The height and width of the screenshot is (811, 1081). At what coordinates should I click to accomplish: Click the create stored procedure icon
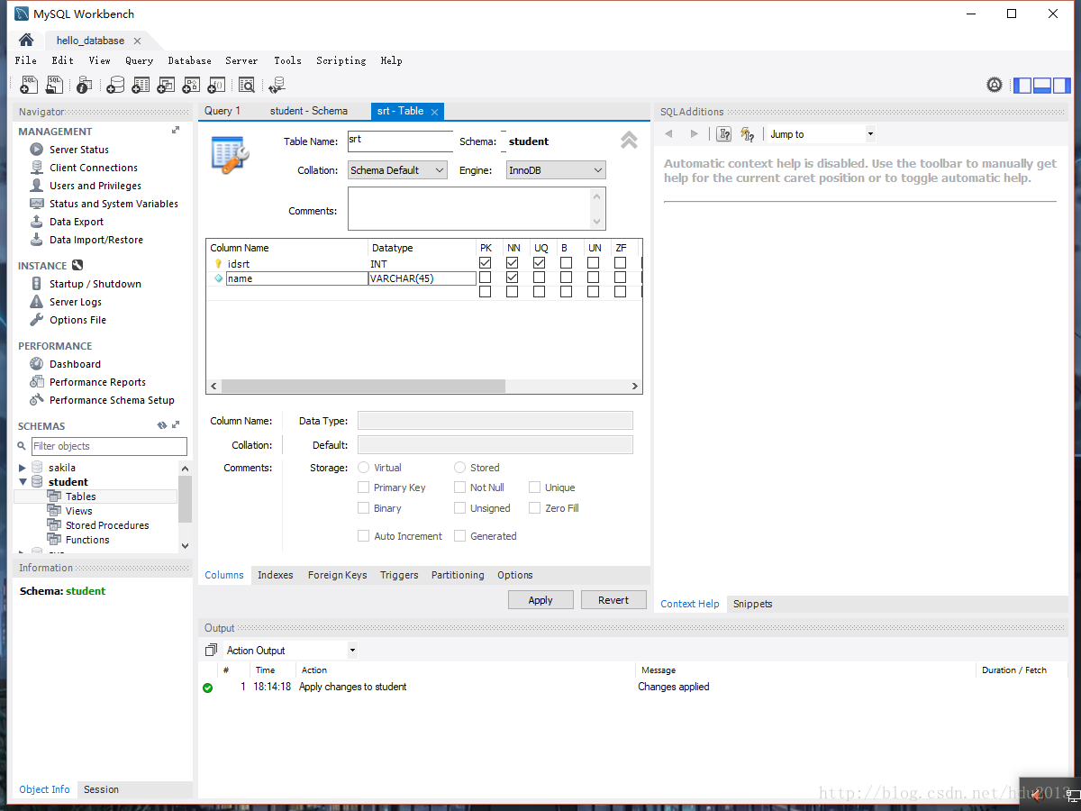coord(191,85)
